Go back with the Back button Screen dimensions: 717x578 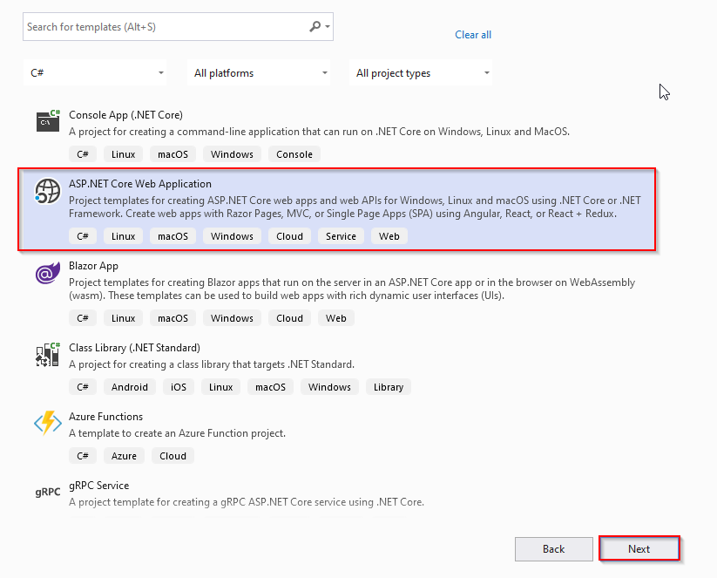[553, 549]
